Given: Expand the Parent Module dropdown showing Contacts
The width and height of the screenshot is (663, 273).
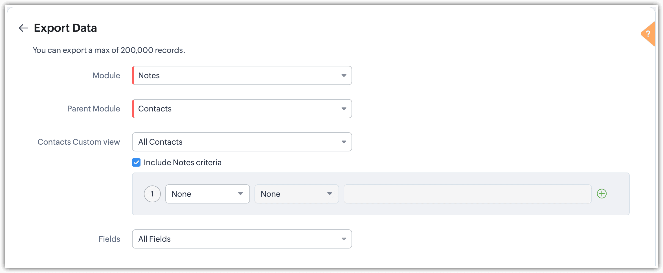Looking at the screenshot, I should (242, 109).
